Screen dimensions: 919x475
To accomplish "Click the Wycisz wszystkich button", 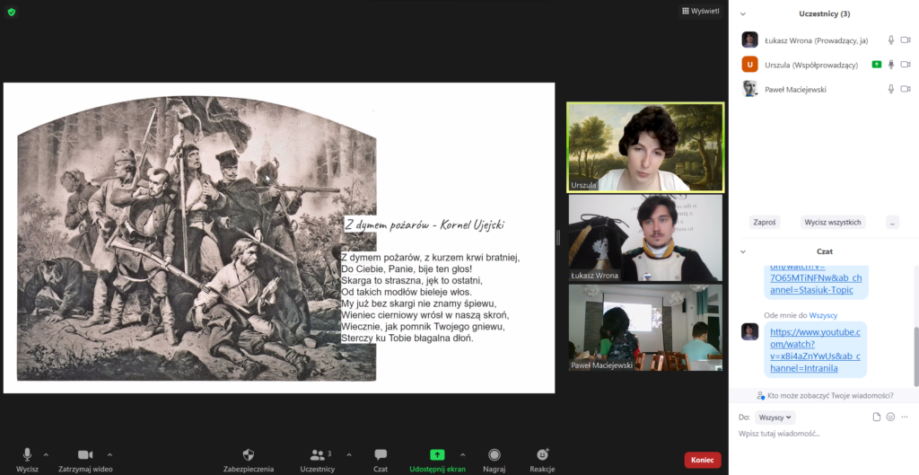I will coord(833,222).
